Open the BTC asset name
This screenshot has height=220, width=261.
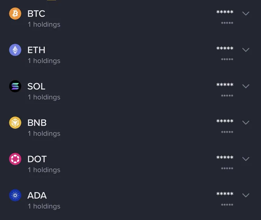36,14
